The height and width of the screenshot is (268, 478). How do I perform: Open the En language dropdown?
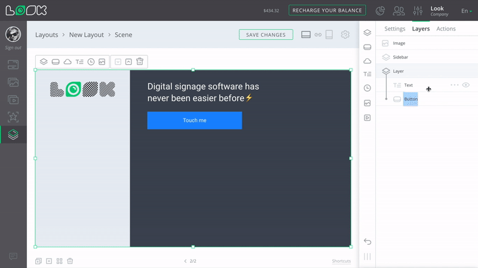[x=466, y=11]
